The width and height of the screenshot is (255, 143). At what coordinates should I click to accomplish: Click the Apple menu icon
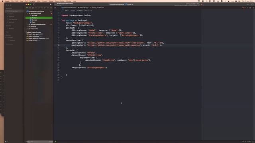click(x=2, y=1)
